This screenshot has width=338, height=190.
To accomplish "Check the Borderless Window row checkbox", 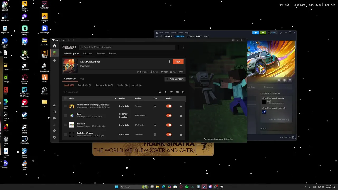I will click(x=65, y=135).
